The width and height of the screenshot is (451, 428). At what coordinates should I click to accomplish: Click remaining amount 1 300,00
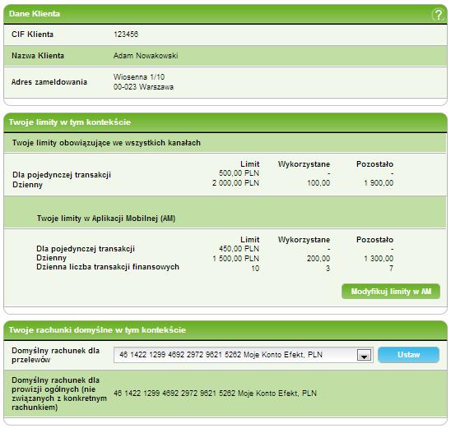(x=379, y=258)
